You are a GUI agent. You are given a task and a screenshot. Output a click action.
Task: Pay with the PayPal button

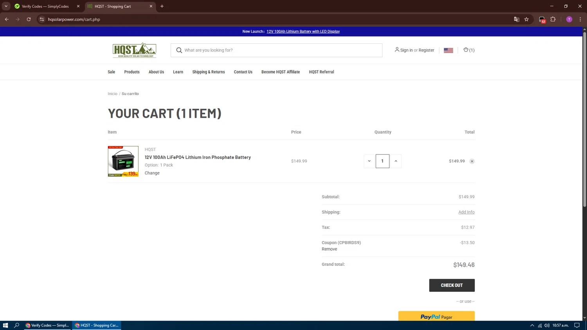pyautogui.click(x=436, y=316)
